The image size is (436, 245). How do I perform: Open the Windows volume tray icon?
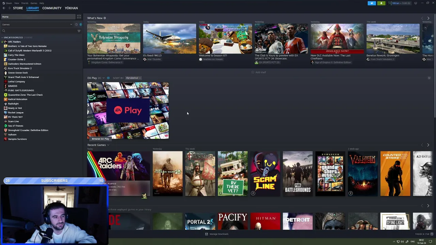coord(402,242)
